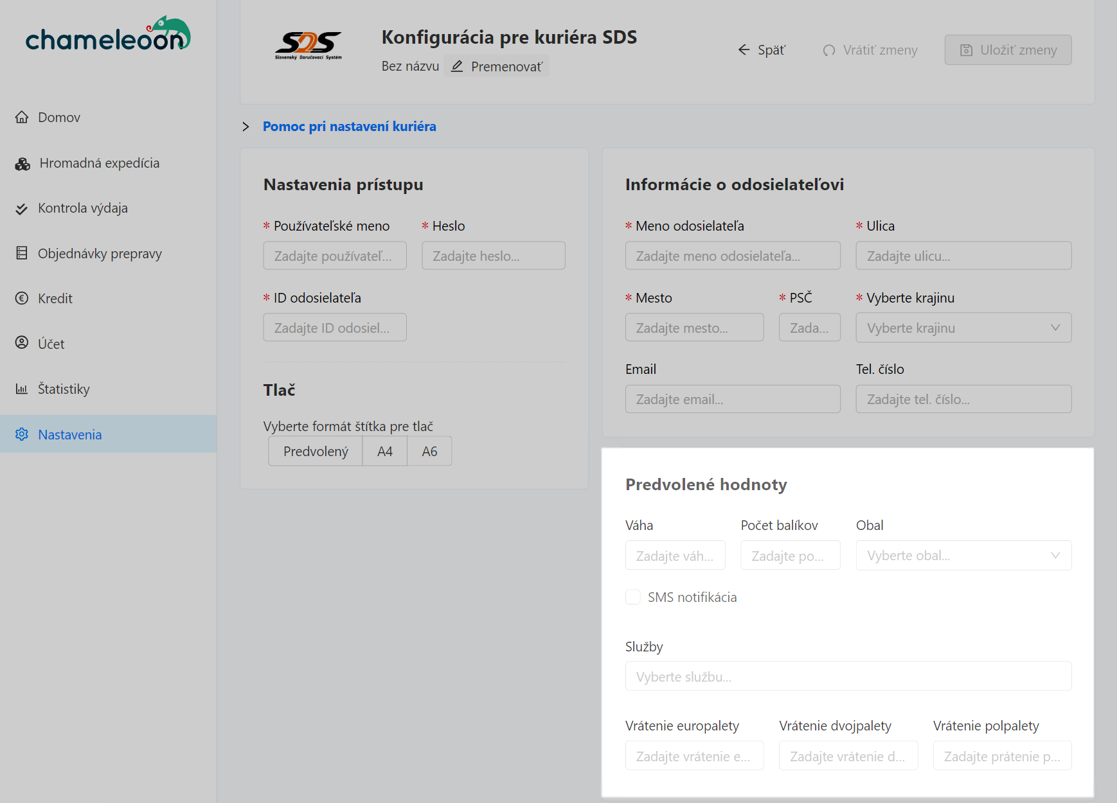
Task: Enable the SMS notifikácia checkbox
Action: (633, 597)
